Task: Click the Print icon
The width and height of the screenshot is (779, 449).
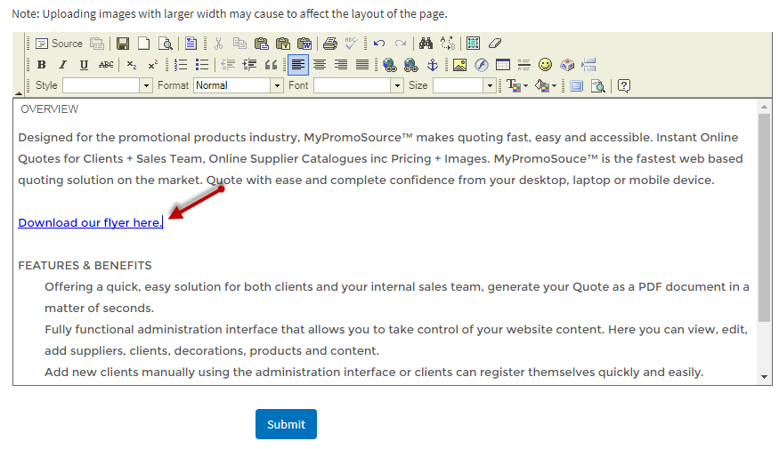Action: (x=330, y=44)
